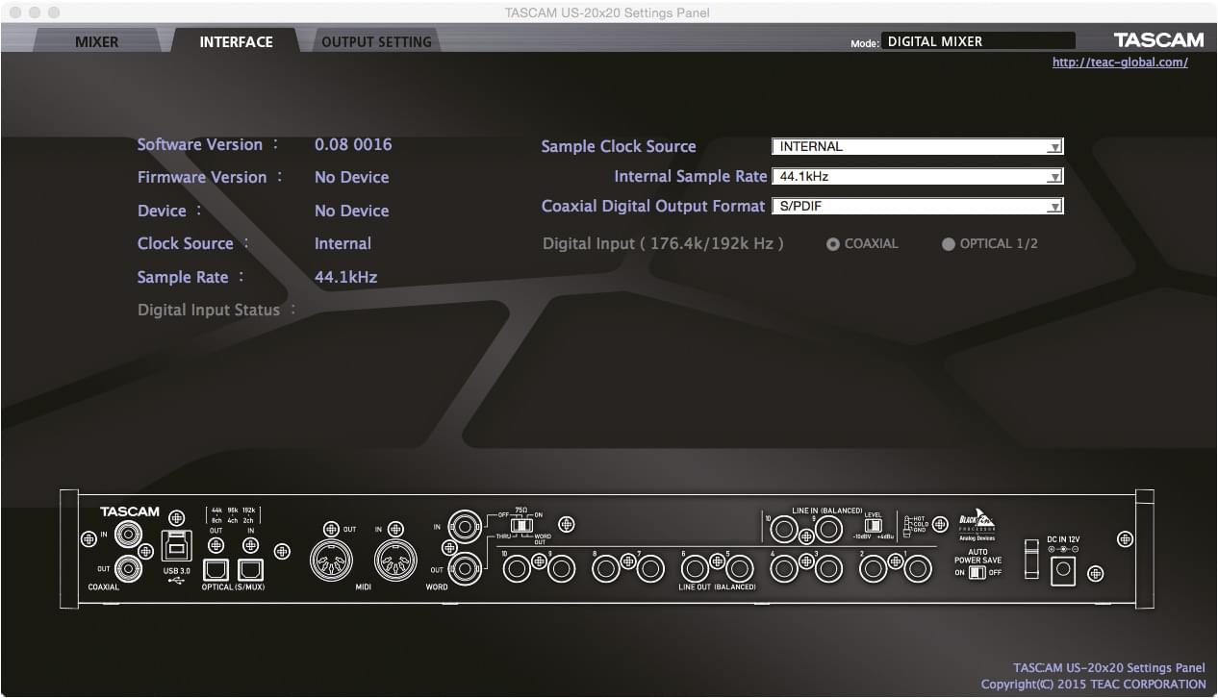Click the 'Digital Input Status' label

pyautogui.click(x=209, y=310)
